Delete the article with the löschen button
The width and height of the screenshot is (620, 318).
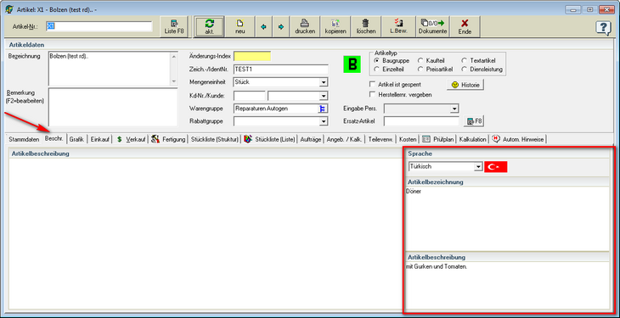pos(366,27)
